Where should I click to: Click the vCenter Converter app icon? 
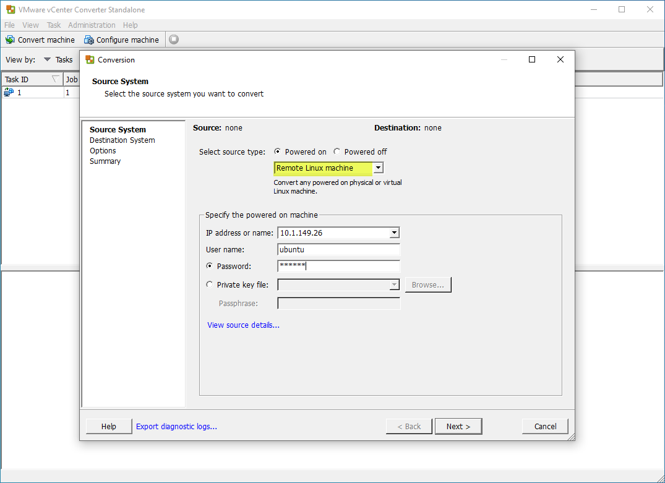[9, 9]
